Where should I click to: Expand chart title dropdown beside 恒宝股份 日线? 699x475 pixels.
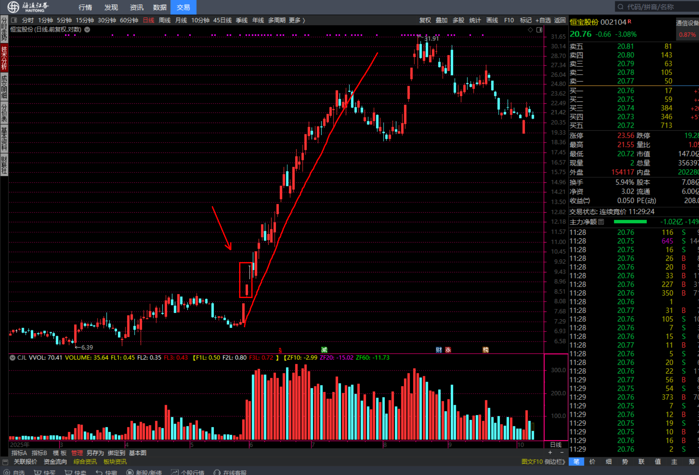coord(87,30)
